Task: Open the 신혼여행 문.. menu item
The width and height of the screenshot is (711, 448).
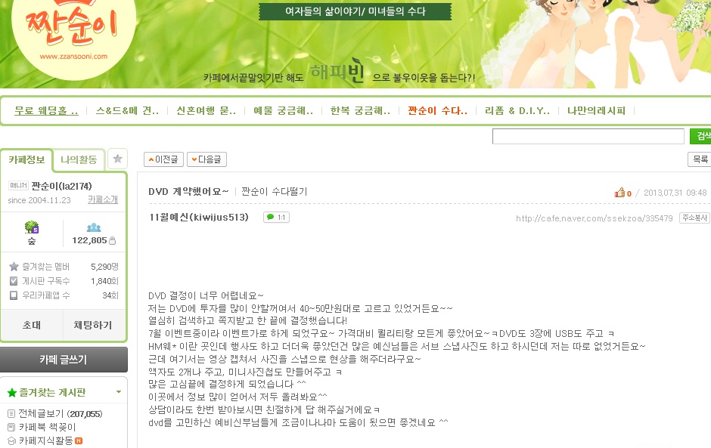Action: 206,110
